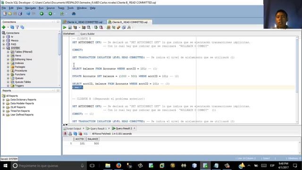Click the Save All toolbar icon
Image resolution: width=302 pixels, height=170 pixels.
pos(20,14)
